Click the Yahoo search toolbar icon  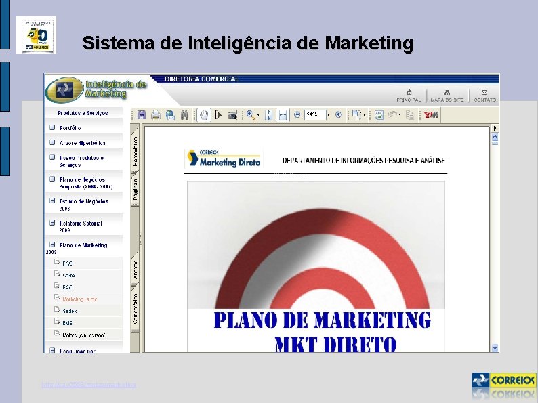click(x=431, y=115)
